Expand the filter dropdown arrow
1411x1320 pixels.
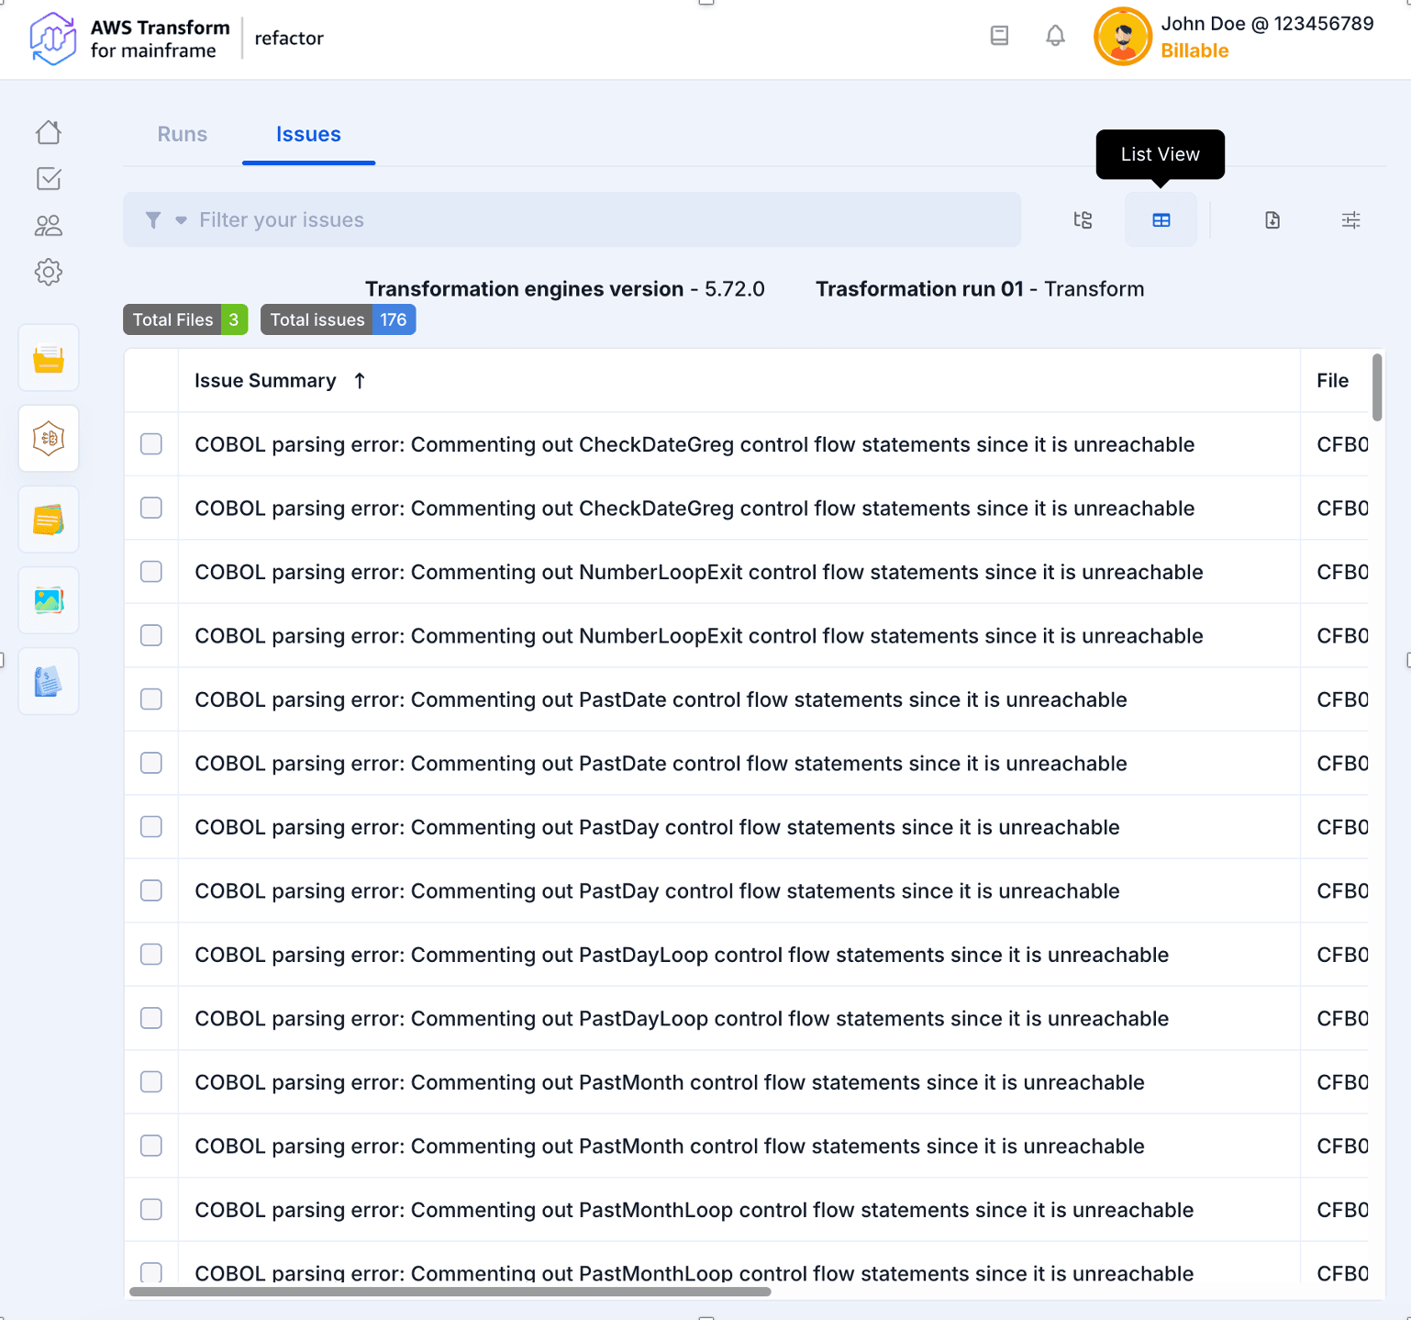(181, 220)
